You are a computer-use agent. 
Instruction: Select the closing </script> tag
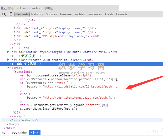pyautogui.click(x=18, y=116)
